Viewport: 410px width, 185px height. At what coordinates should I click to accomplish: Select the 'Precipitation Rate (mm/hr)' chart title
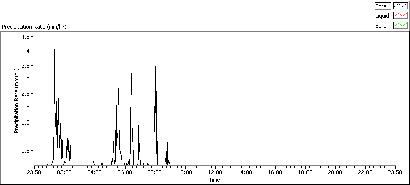(x=34, y=27)
